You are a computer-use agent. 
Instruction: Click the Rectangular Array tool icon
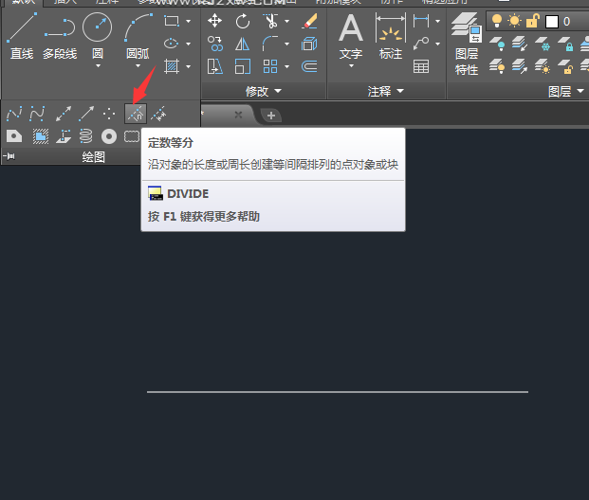[270, 67]
